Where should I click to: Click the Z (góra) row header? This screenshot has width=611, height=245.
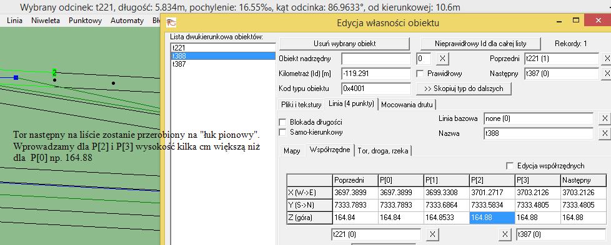tap(309, 218)
